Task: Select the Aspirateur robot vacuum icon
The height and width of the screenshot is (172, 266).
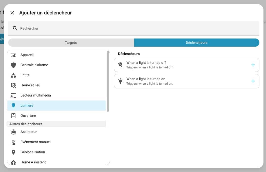Action: (13, 132)
